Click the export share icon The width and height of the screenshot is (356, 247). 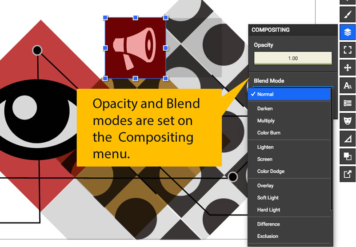[347, 174]
